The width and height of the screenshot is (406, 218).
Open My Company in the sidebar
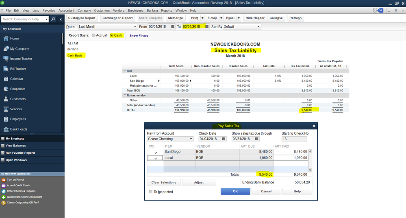(x=20, y=48)
